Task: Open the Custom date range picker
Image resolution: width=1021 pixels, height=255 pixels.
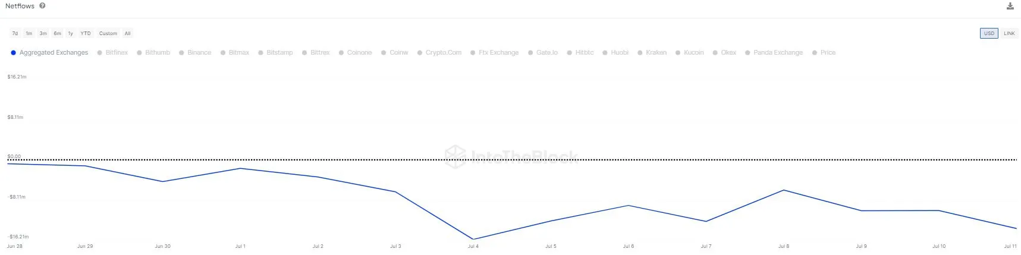Action: [x=108, y=33]
